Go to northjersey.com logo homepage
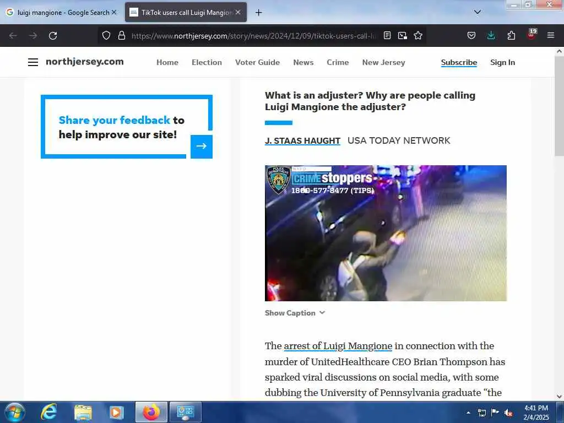The width and height of the screenshot is (564, 423). 84,62
